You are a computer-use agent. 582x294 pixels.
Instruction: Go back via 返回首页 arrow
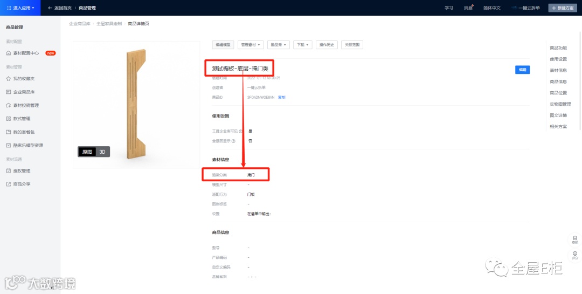(59, 8)
